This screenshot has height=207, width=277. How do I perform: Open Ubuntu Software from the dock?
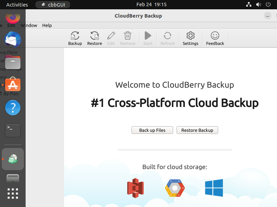[x=13, y=84]
